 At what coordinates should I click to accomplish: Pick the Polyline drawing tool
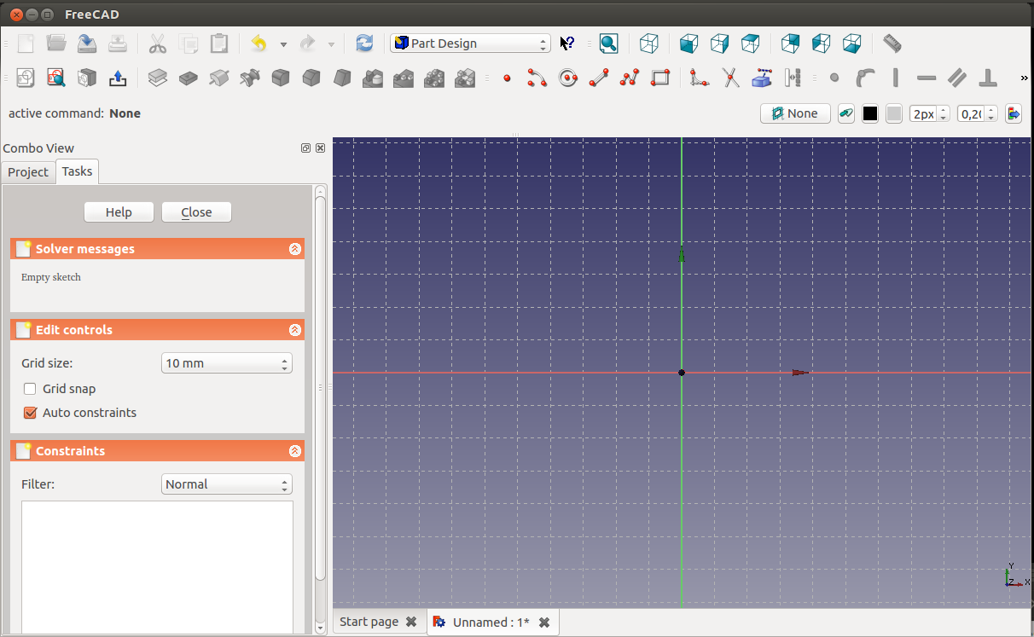(x=630, y=78)
